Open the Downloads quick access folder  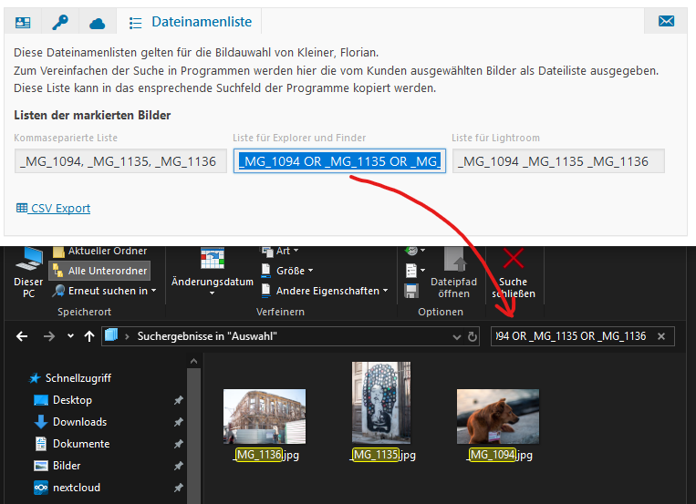pos(79,422)
